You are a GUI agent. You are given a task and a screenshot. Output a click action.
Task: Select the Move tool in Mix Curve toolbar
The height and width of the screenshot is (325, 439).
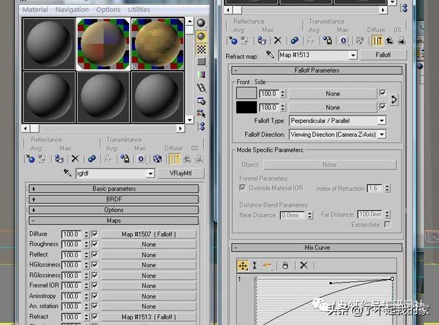[x=243, y=265]
